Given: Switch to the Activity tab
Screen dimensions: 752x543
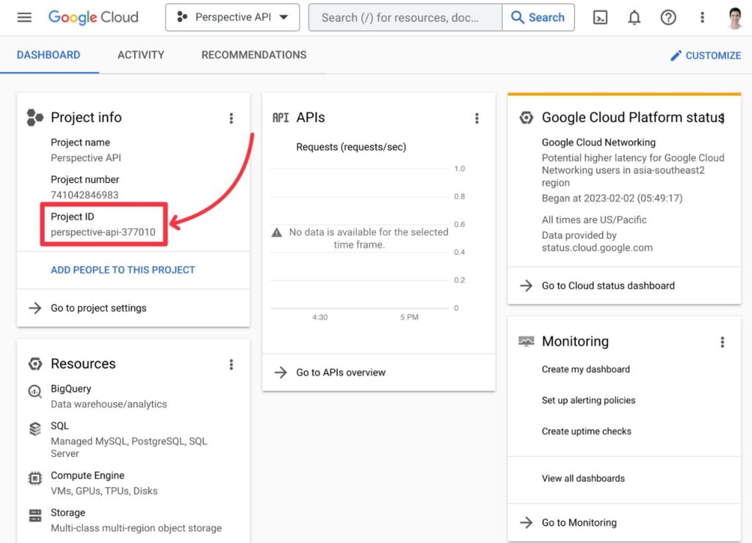Looking at the screenshot, I should 141,55.
